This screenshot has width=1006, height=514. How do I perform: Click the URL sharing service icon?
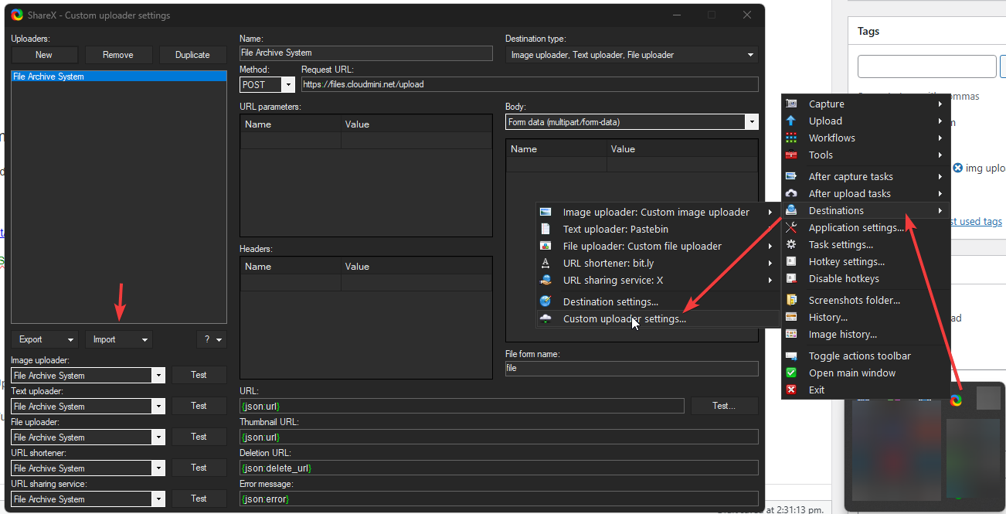point(546,280)
